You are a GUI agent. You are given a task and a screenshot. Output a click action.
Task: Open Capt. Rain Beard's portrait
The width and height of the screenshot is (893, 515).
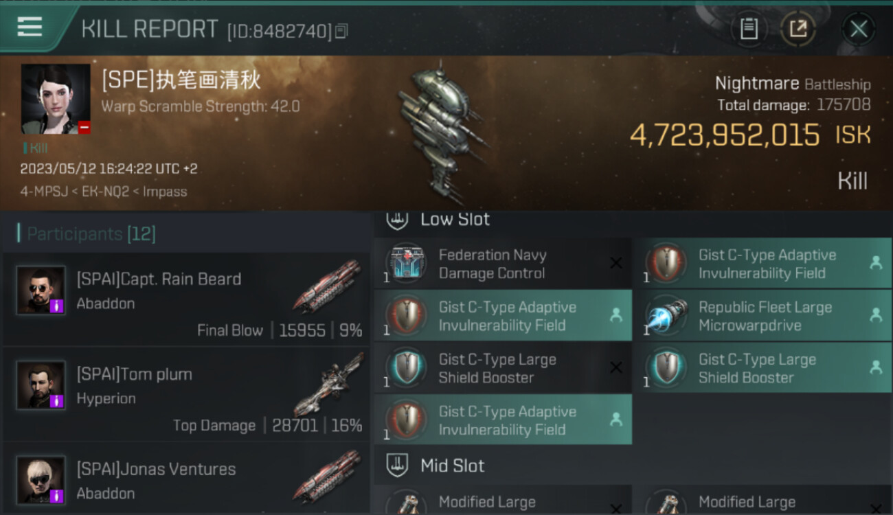point(41,290)
